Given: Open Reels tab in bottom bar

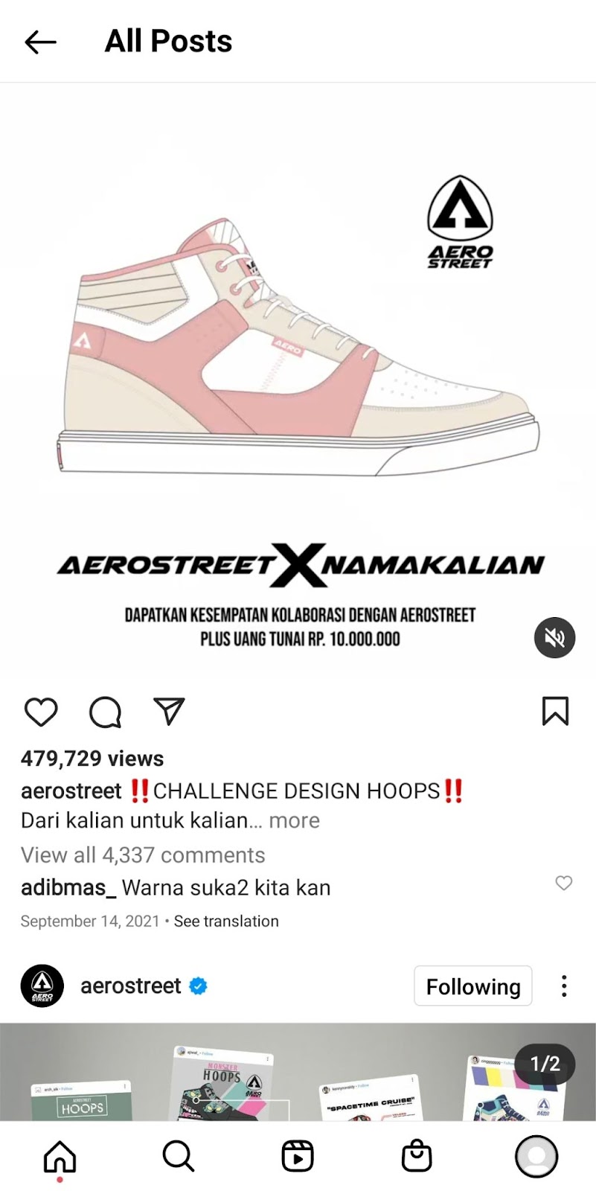Looking at the screenshot, I should 298,1157.
